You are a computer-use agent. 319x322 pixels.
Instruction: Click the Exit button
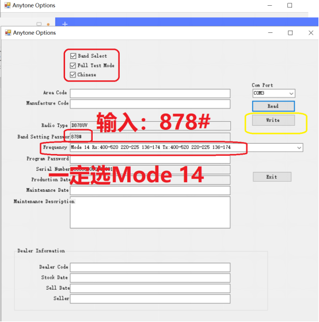coord(272,177)
